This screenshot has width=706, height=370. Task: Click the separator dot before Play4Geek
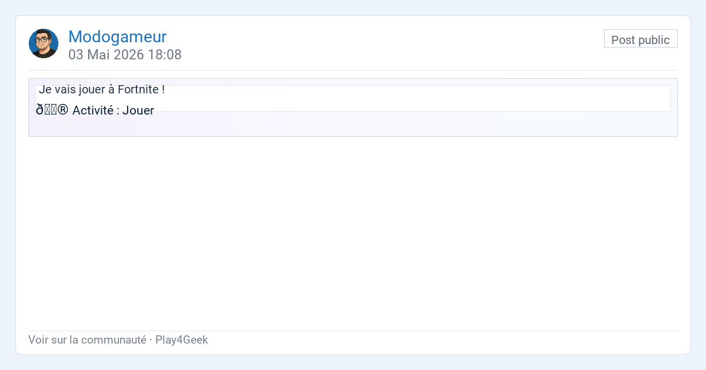[x=151, y=339]
